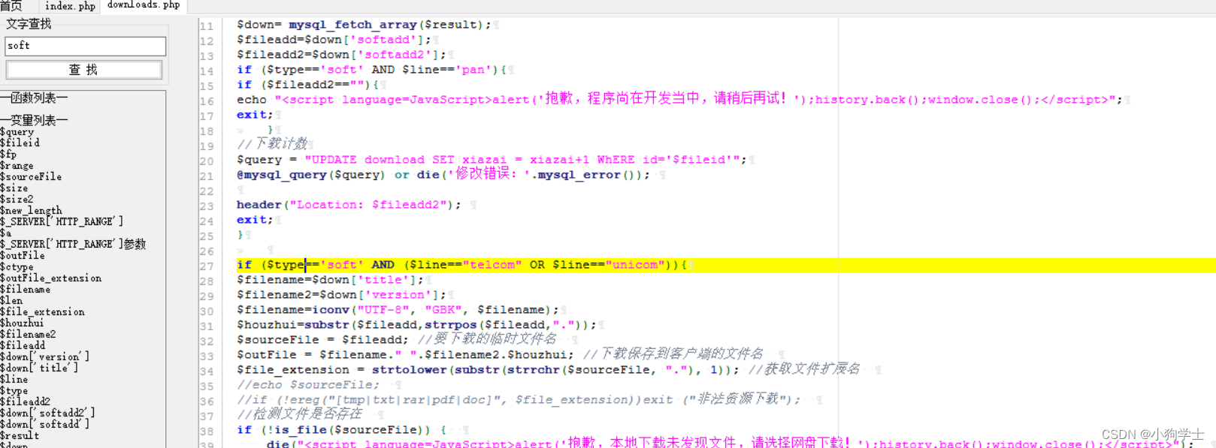Click line number 11 in the gutter

(207, 26)
